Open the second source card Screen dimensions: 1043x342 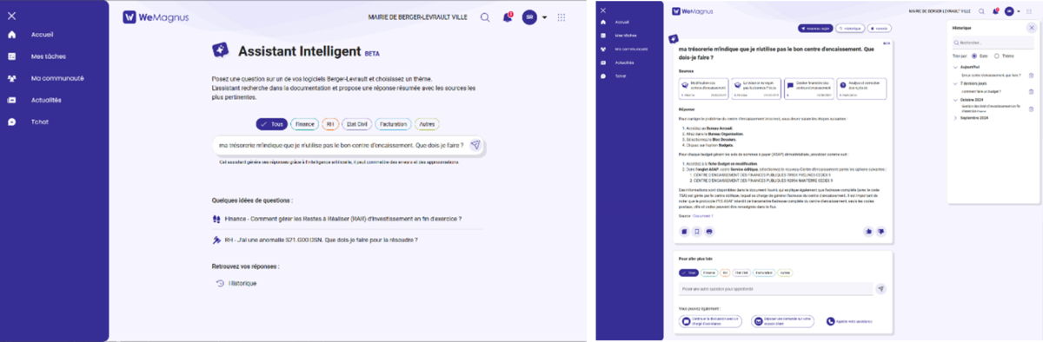point(756,89)
